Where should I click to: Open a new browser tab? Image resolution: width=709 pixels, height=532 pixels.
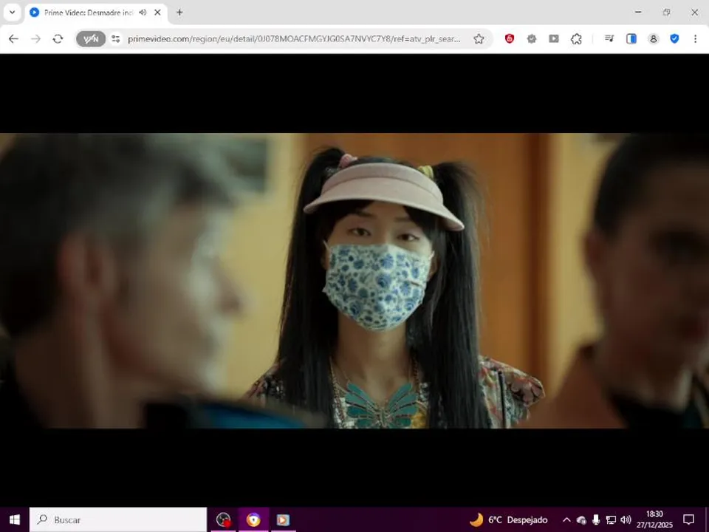[x=179, y=13]
